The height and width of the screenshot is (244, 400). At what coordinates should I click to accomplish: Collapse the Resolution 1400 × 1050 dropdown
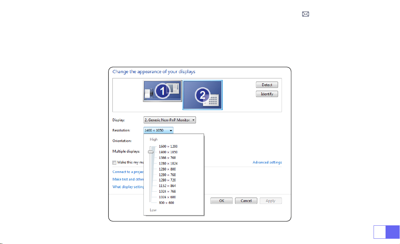159,130
